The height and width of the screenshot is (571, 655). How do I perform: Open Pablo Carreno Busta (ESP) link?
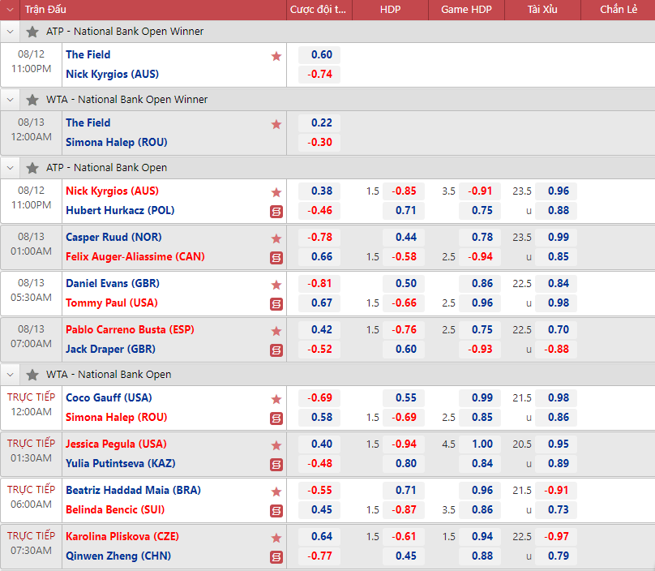[x=130, y=330]
